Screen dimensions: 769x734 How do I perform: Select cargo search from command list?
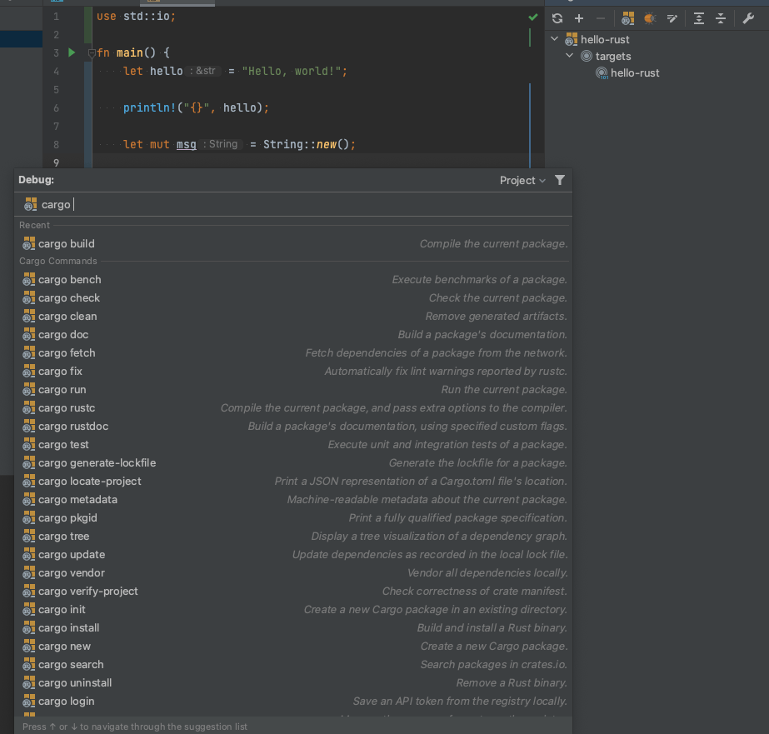tap(293, 664)
